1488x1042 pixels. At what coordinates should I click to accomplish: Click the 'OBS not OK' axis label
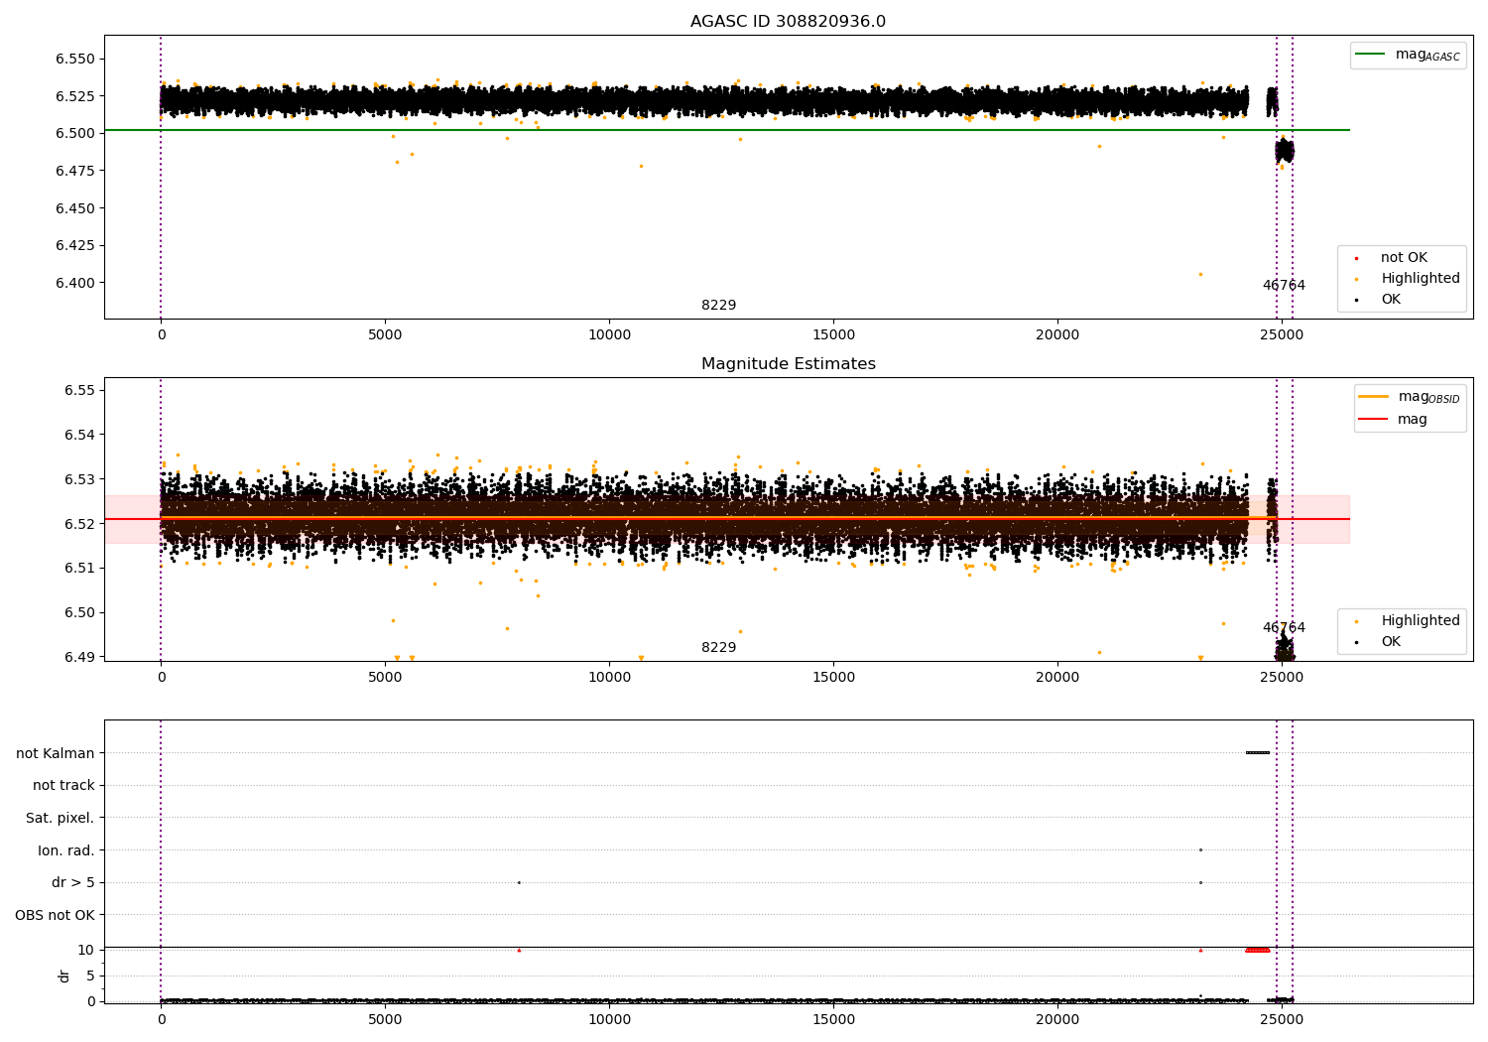pos(56,915)
